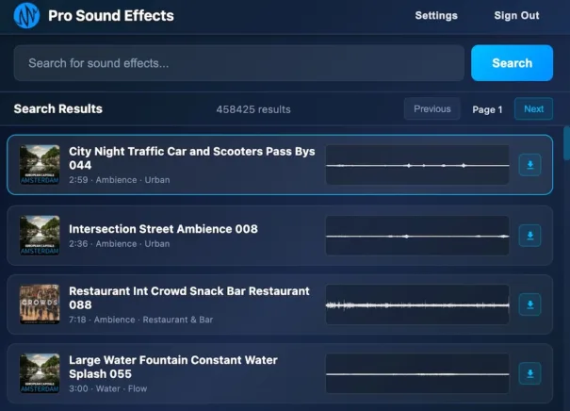Screen dimensions: 570x411
Task: Click the Pro Sound Effects waveform logo
Action: [26, 16]
